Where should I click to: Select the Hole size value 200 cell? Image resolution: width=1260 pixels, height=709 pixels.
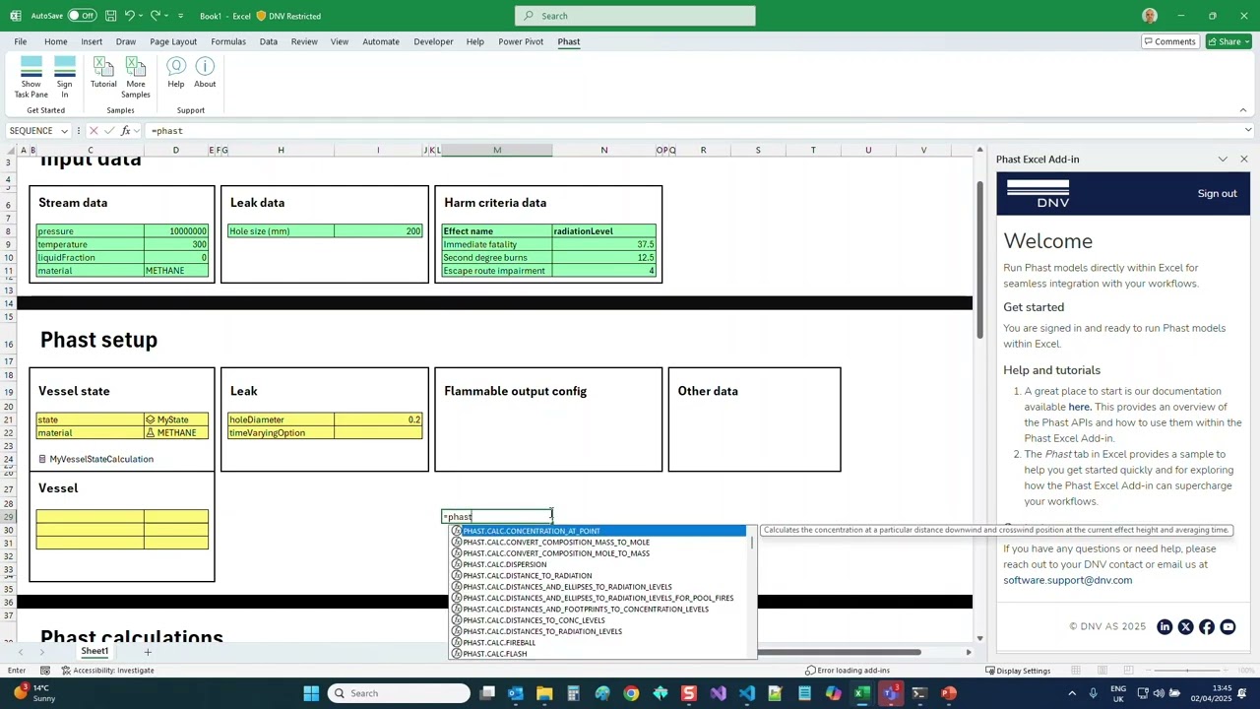point(378,231)
